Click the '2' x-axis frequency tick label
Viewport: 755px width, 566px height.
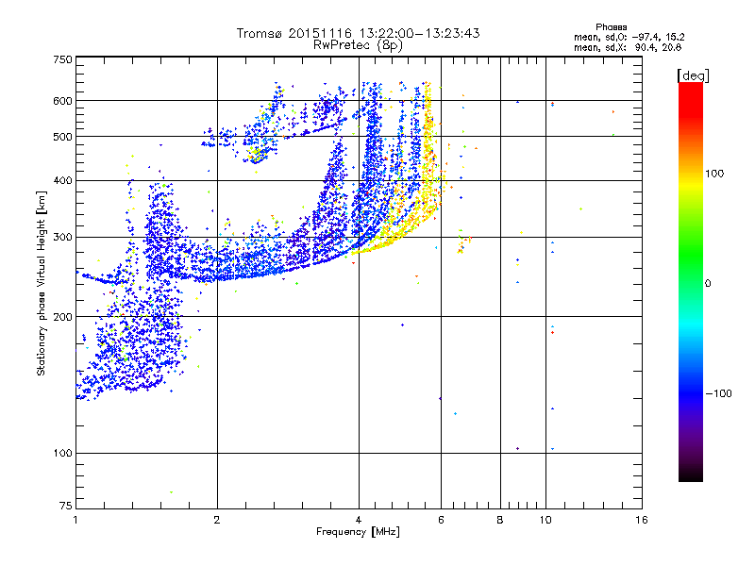(x=217, y=520)
